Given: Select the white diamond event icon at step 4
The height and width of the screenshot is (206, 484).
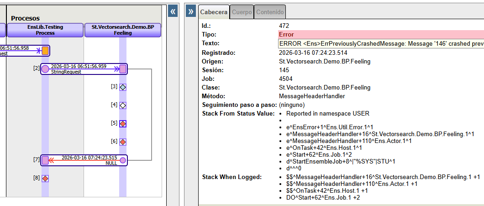Looking at the screenshot, I should (123, 106).
